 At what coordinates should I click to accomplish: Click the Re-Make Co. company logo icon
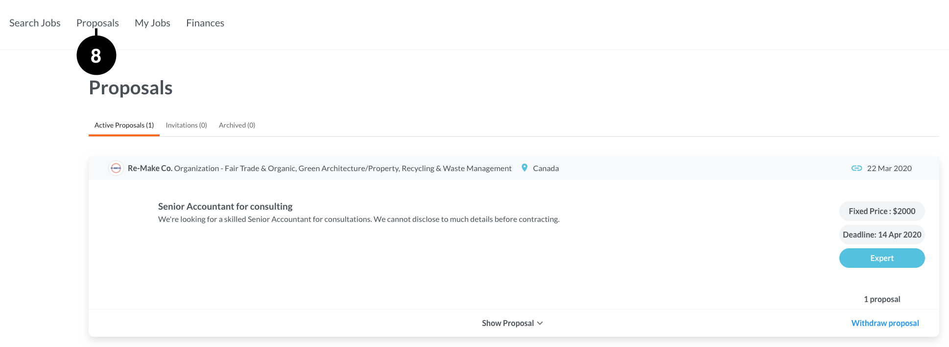[116, 168]
